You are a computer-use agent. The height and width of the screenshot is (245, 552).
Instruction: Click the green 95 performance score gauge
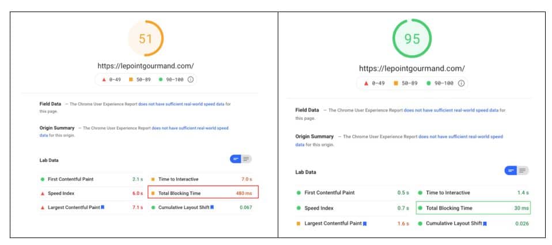pyautogui.click(x=411, y=39)
